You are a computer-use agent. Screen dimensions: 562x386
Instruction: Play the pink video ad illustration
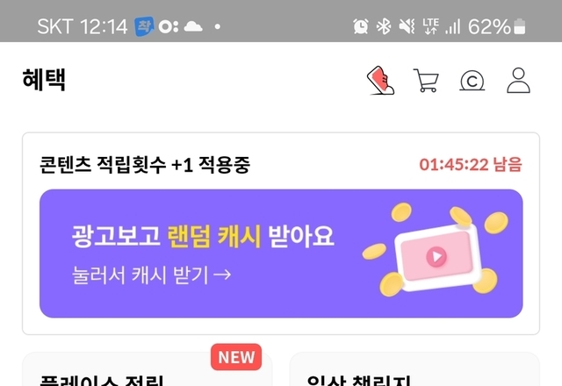(x=436, y=256)
